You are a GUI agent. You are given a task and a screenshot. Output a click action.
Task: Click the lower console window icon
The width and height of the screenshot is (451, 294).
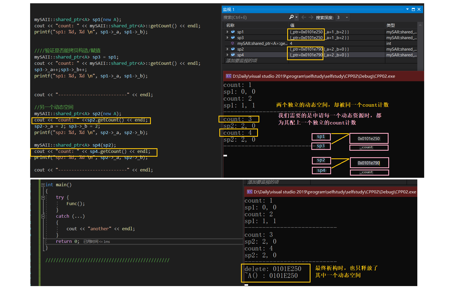point(249,192)
